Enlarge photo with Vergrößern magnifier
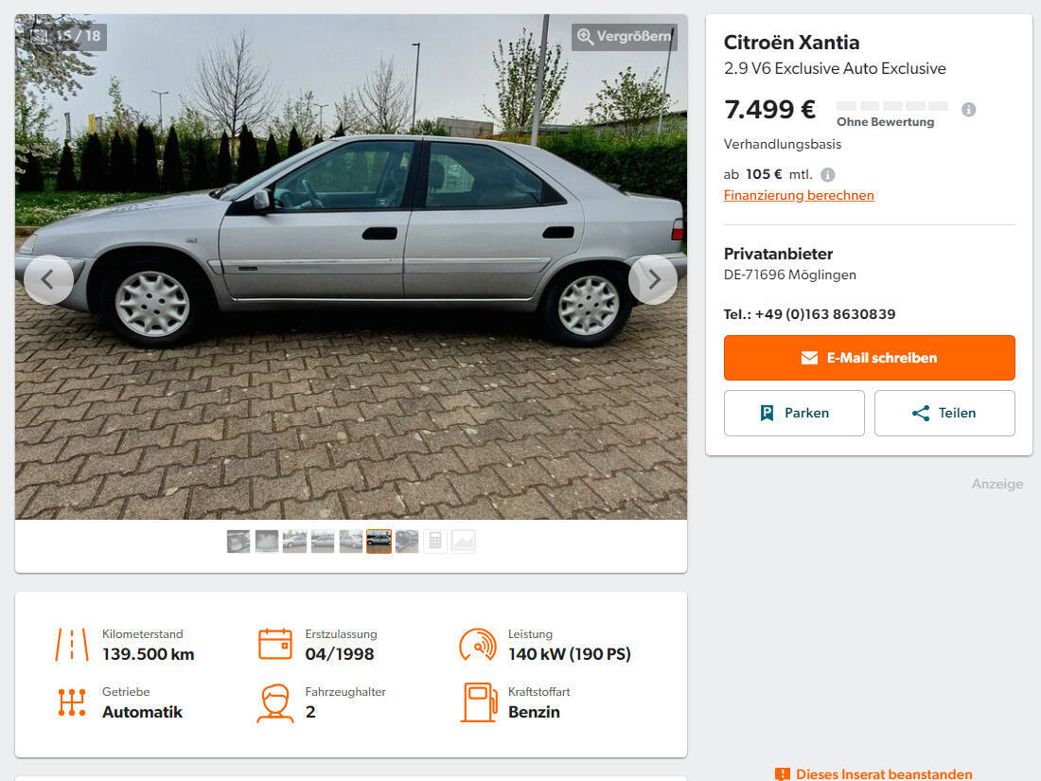The width and height of the screenshot is (1041, 781). (x=624, y=37)
